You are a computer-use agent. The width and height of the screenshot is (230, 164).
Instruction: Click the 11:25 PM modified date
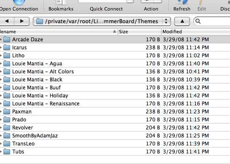pyautogui.click(x=186, y=135)
